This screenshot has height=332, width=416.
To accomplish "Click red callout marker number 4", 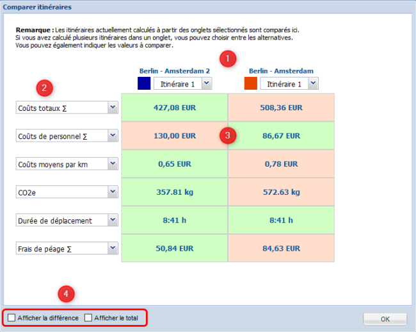I will click(66, 294).
